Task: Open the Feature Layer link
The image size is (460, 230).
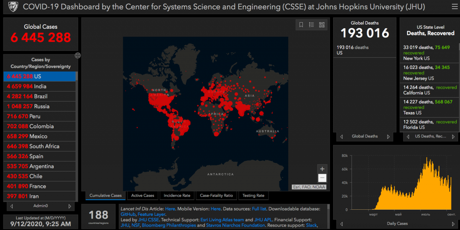Action: 151,214
